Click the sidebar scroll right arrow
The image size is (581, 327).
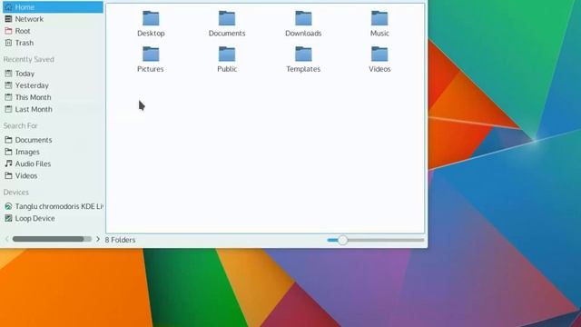click(x=98, y=239)
